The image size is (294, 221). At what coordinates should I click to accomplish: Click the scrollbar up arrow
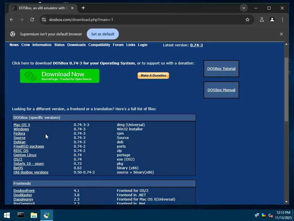[286, 44]
